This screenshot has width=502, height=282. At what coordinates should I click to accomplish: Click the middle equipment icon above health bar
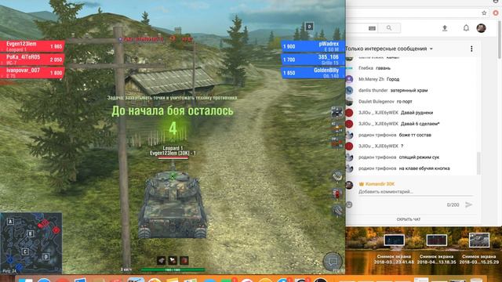tap(173, 260)
